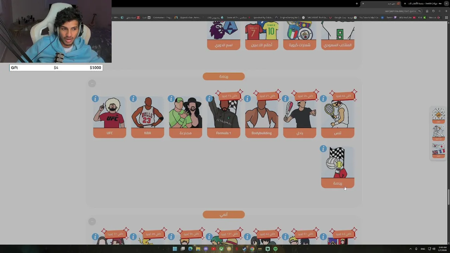This screenshot has height=253, width=450.
Task: Open Discord from the taskbar
Action: 206,249
